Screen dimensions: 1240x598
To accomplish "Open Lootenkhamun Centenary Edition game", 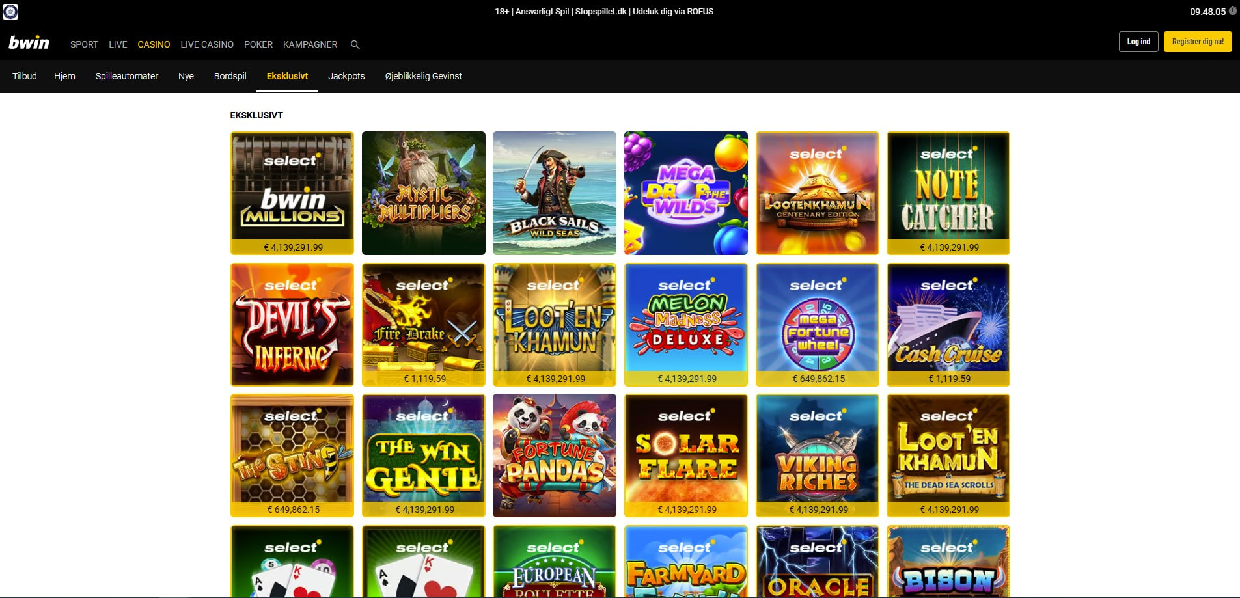I will point(818,193).
